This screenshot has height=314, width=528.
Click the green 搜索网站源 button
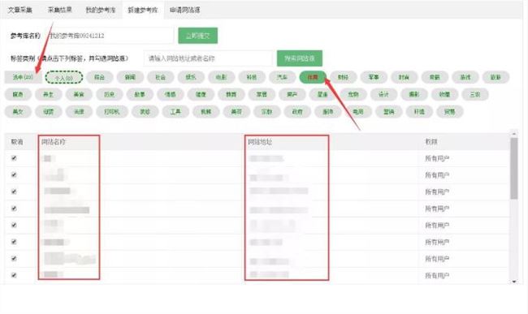pos(300,58)
